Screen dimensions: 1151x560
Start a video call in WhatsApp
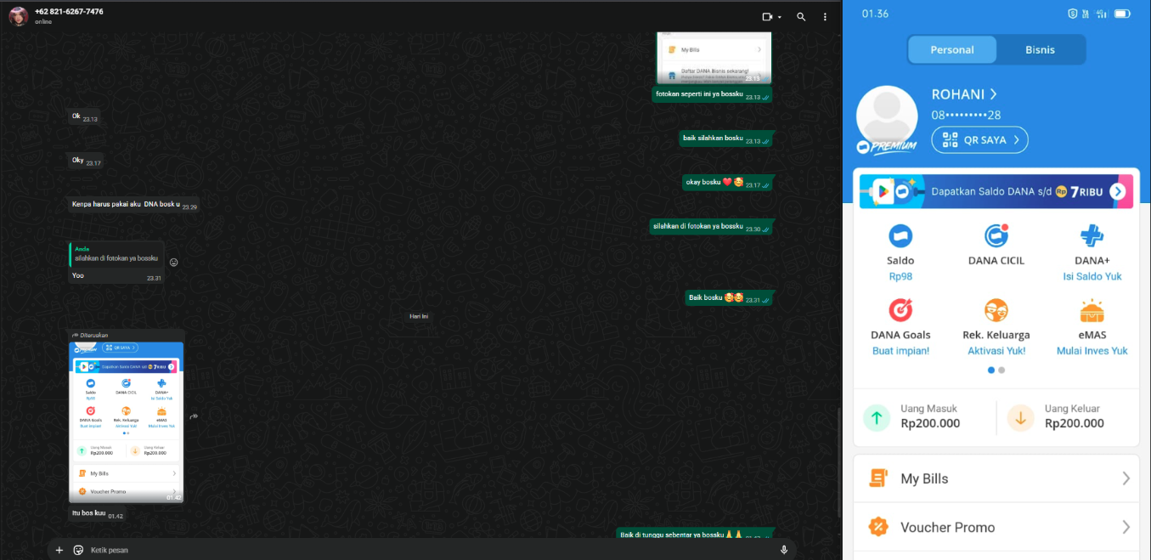768,17
